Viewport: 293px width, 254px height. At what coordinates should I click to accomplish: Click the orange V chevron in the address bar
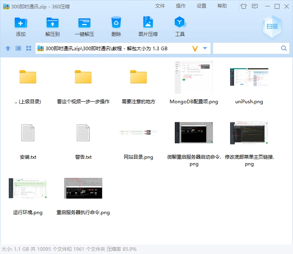195,48
